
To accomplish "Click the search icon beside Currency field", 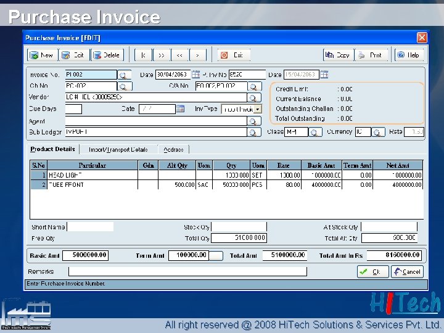I will pos(378,132).
